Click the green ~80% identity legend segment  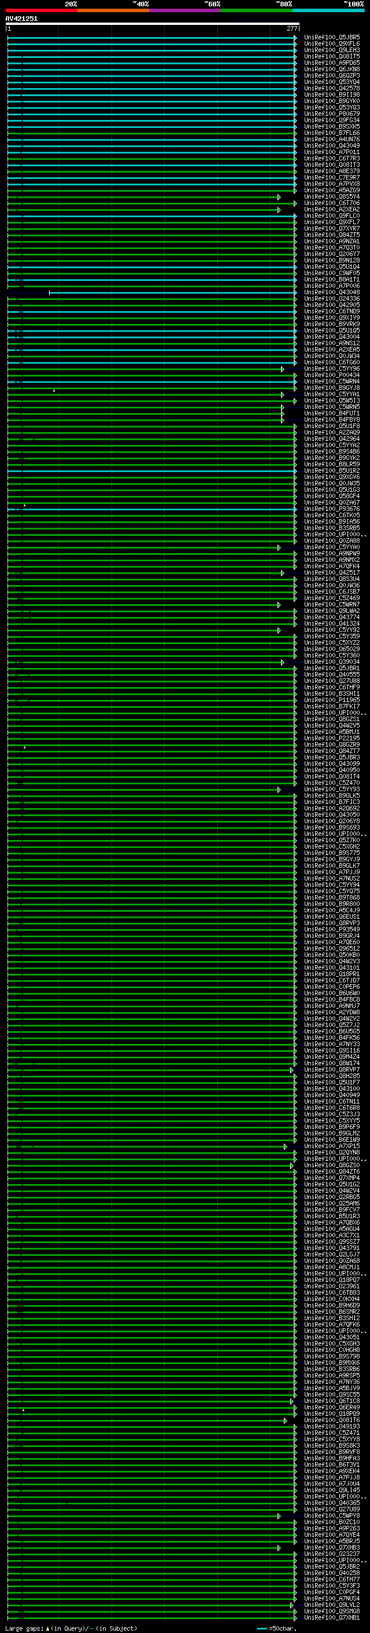257,10
